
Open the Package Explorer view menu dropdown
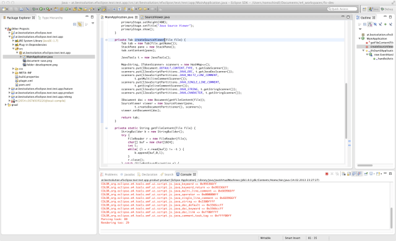93,23
